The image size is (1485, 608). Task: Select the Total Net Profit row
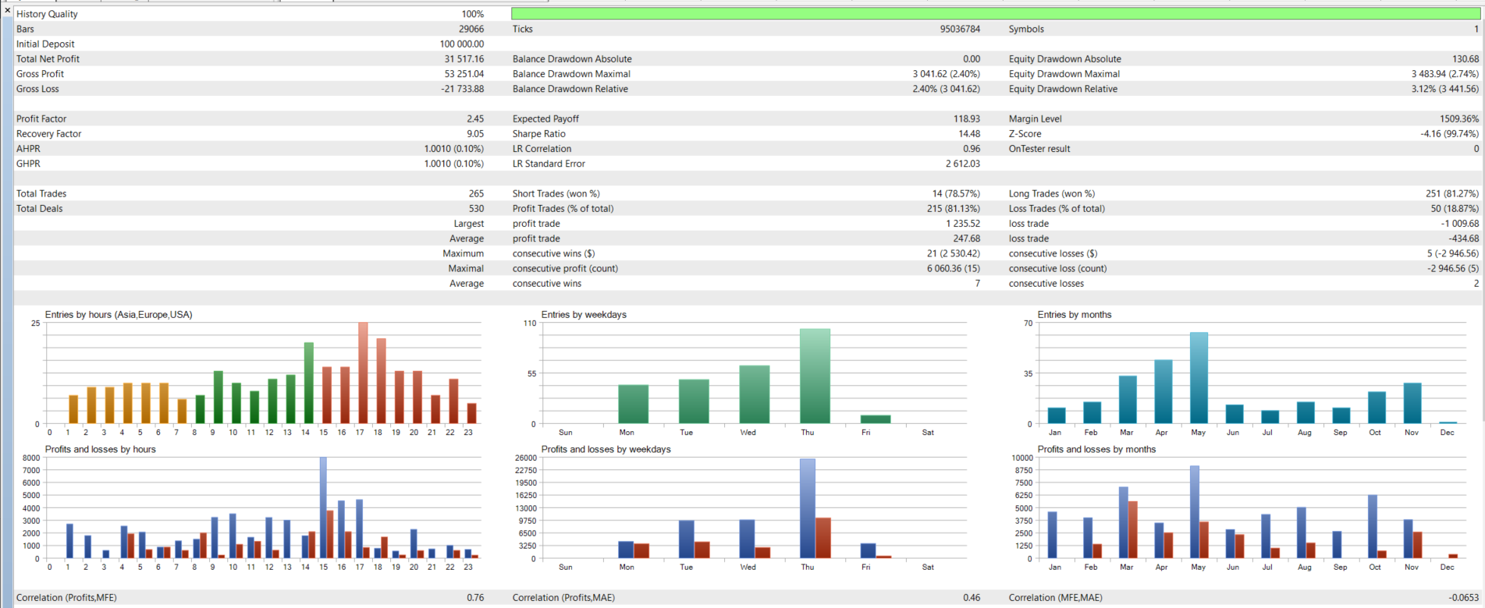click(x=250, y=58)
